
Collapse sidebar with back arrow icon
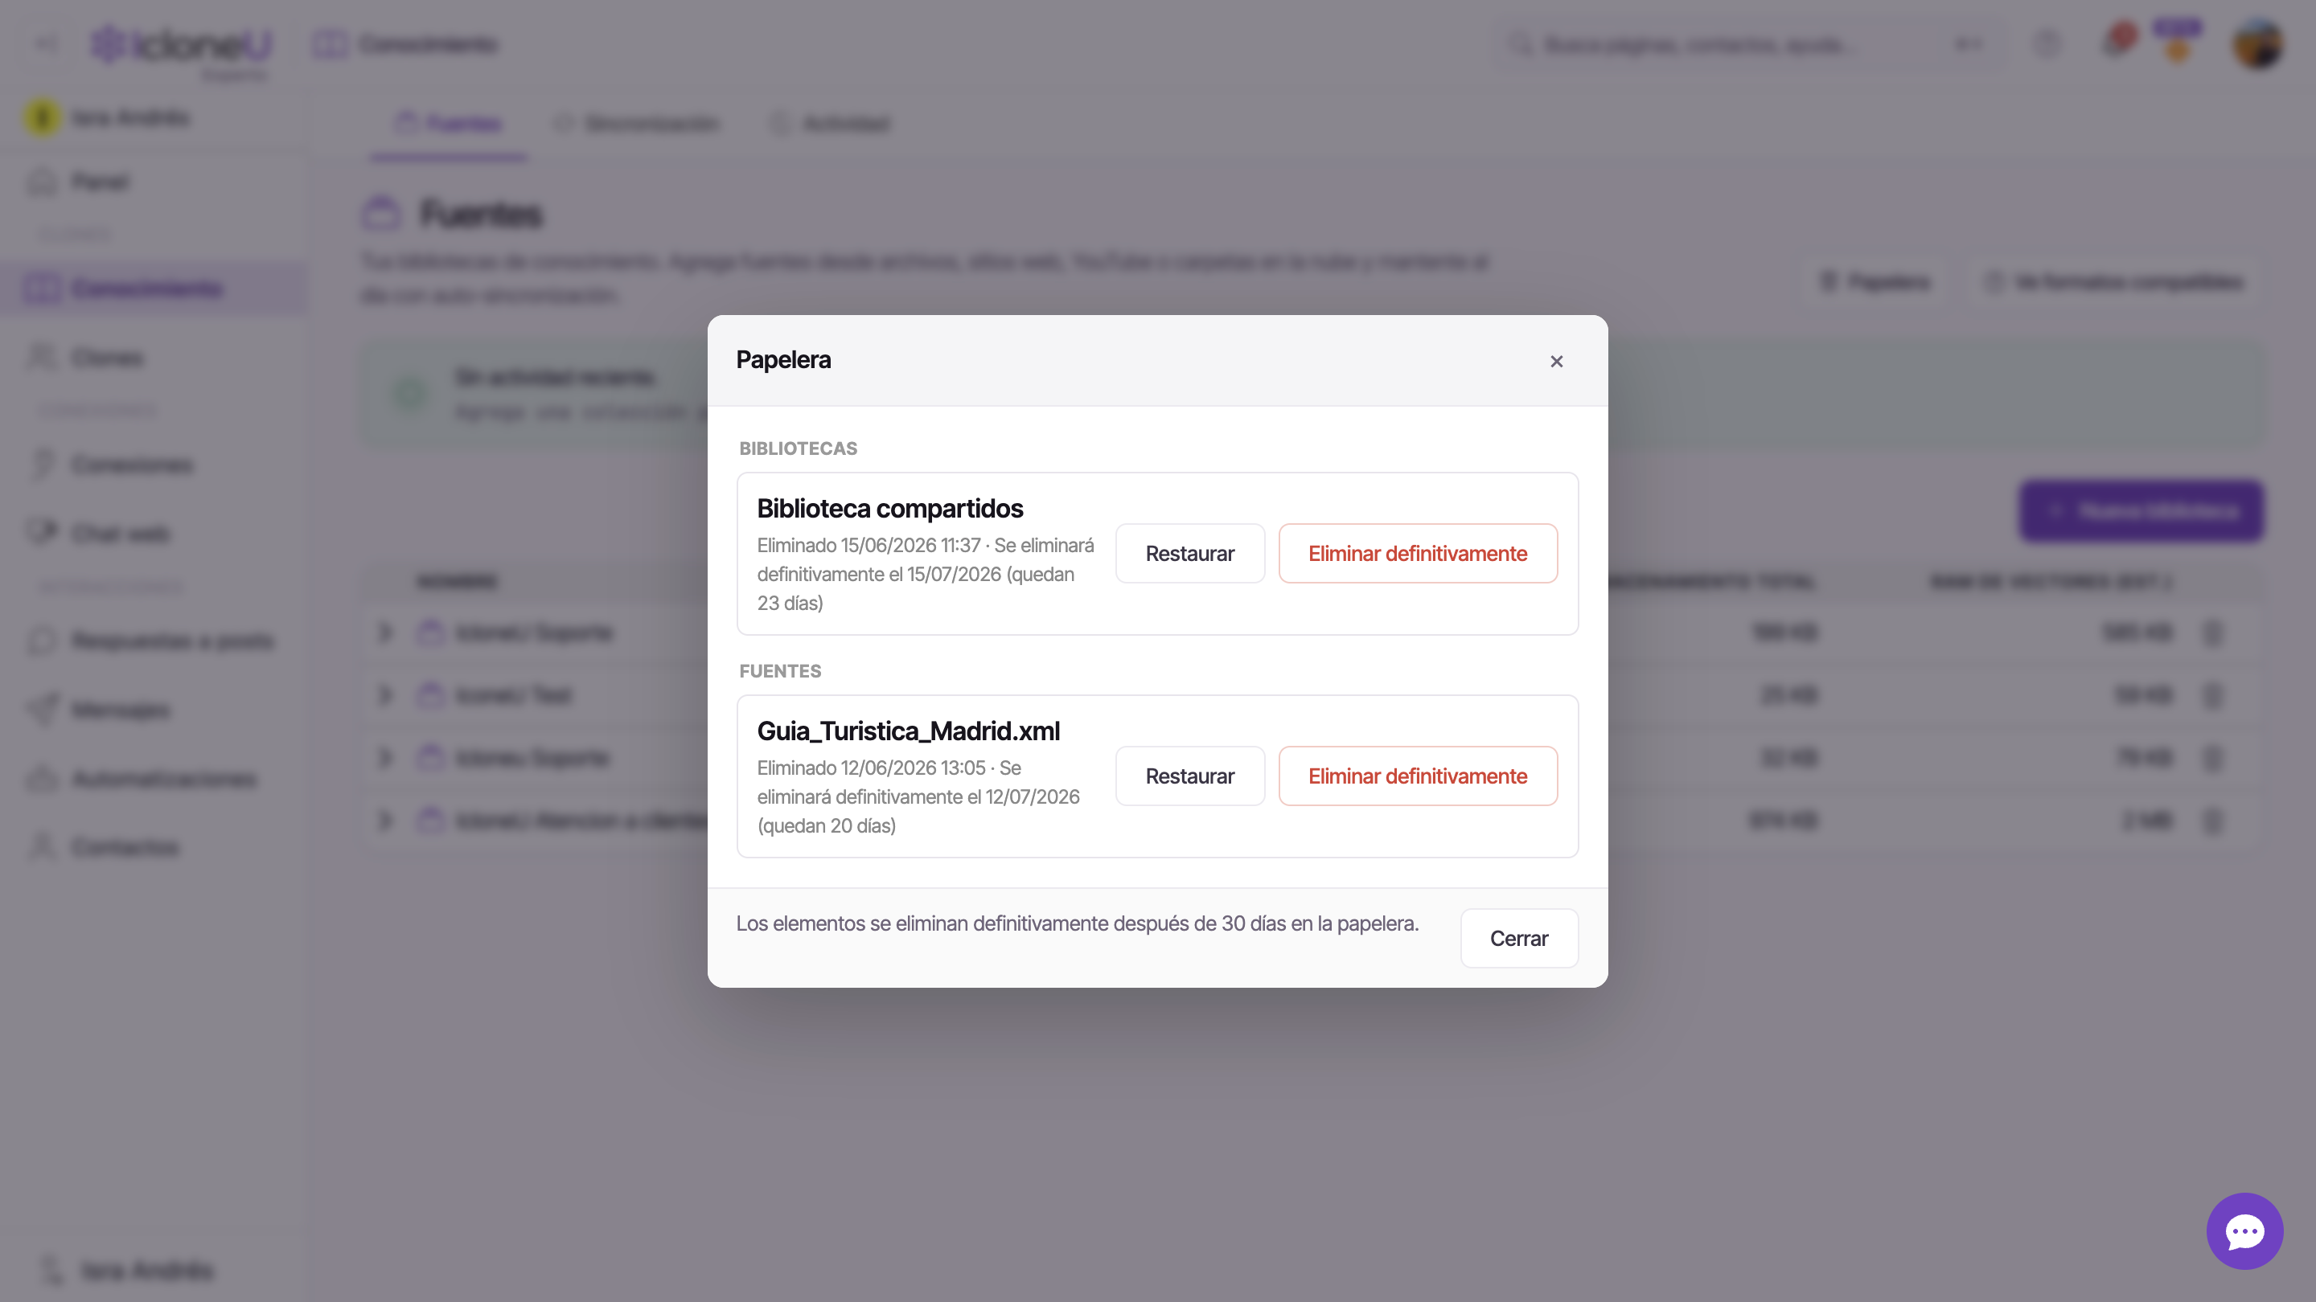(x=46, y=43)
